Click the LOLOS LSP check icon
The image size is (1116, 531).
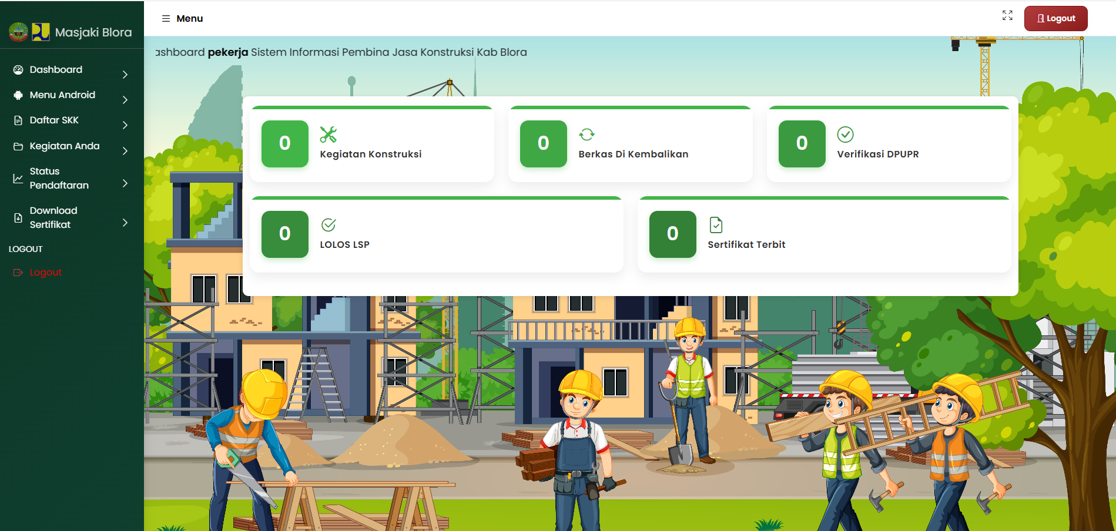[329, 225]
